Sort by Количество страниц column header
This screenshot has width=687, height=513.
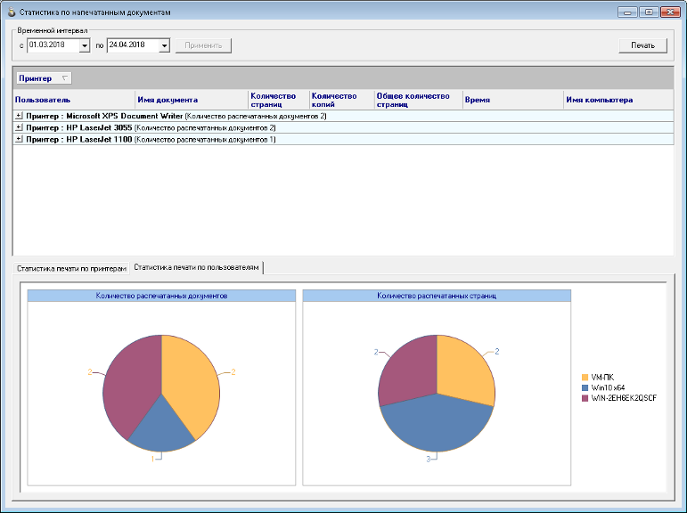click(279, 100)
